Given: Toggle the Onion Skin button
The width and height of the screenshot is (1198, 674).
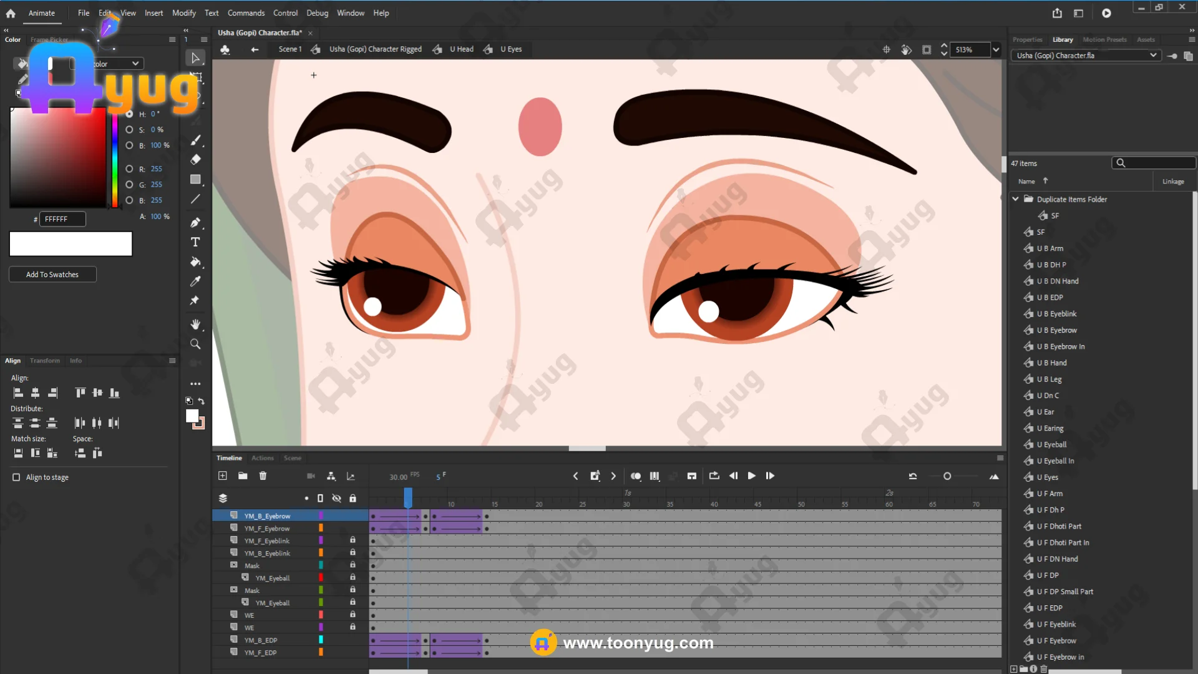Looking at the screenshot, I should [635, 476].
